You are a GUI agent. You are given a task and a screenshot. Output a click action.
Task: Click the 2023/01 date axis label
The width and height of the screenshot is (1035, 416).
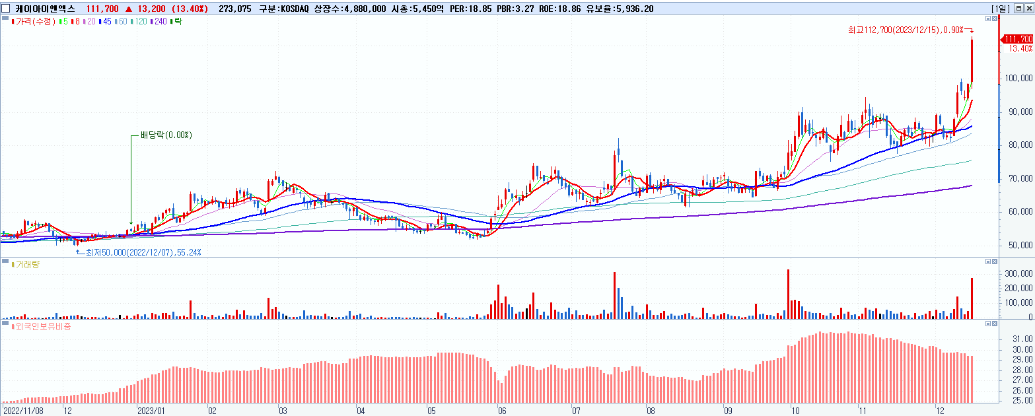[x=150, y=410]
